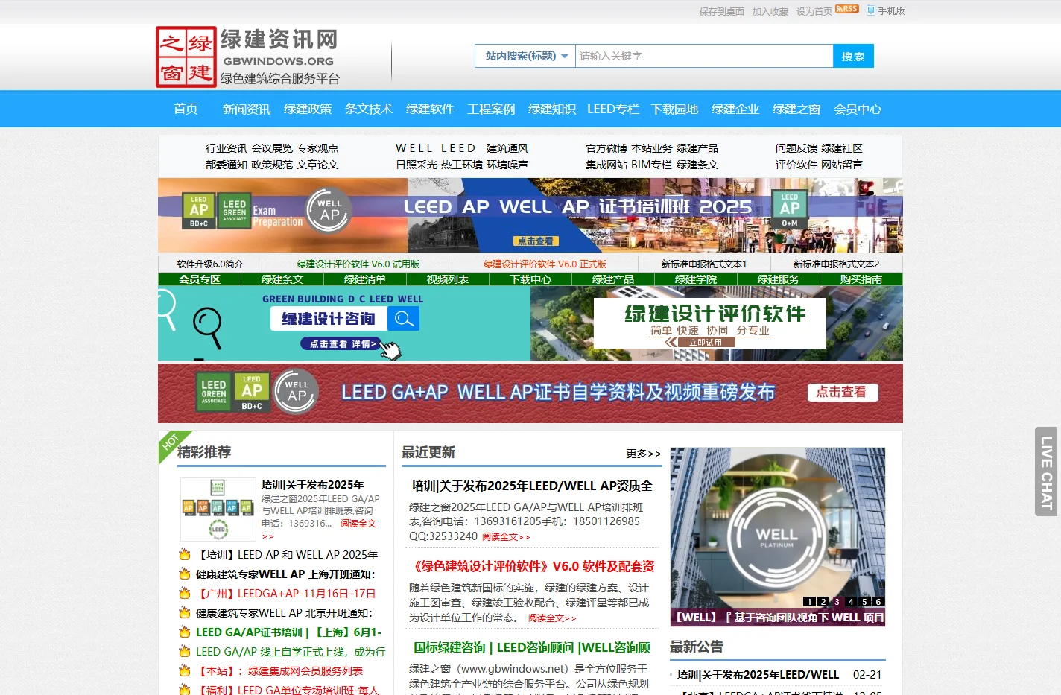1061x695 pixels.
Task: Select 会员专区 green tab
Action: point(200,279)
